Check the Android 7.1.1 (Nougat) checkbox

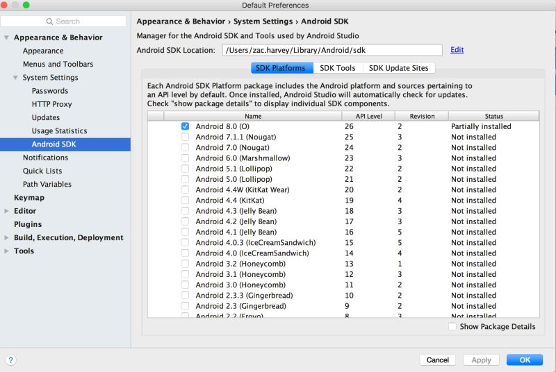(x=185, y=137)
